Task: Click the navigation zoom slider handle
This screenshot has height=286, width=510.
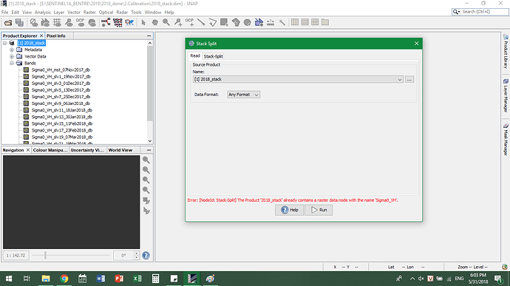Action: click(x=45, y=256)
